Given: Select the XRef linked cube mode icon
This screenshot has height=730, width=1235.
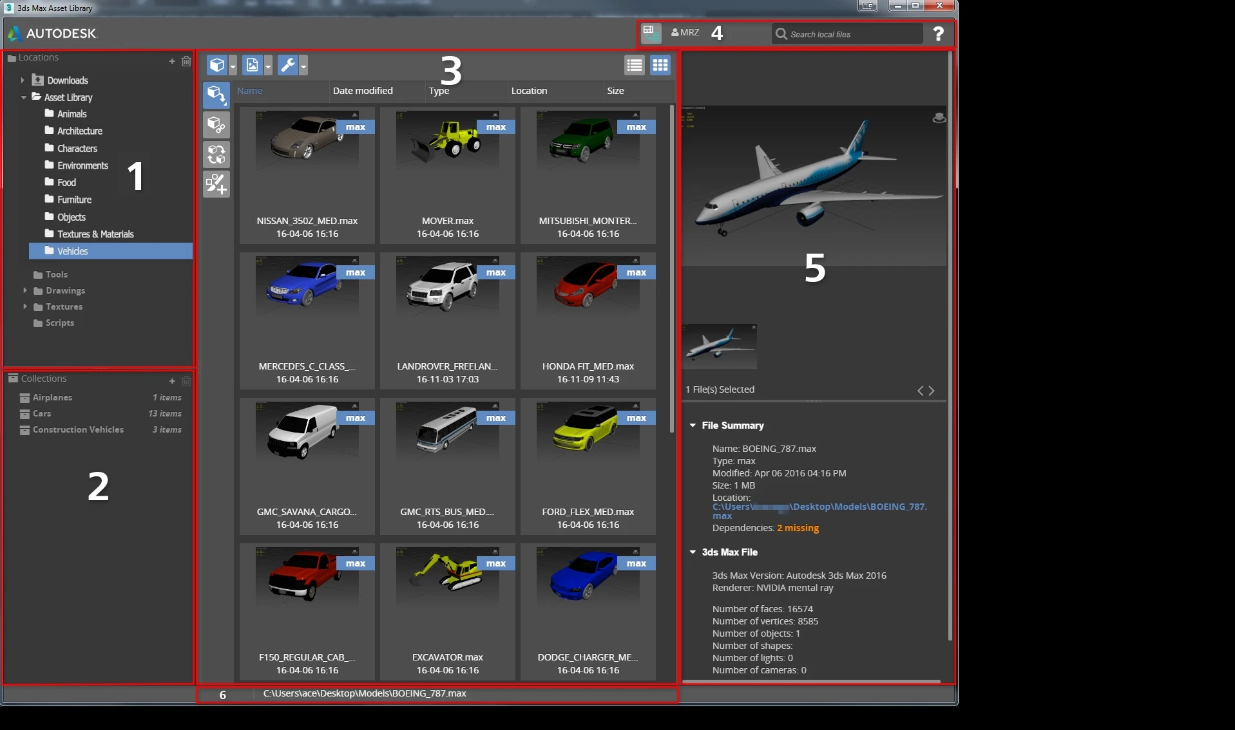Looking at the screenshot, I should [216, 125].
